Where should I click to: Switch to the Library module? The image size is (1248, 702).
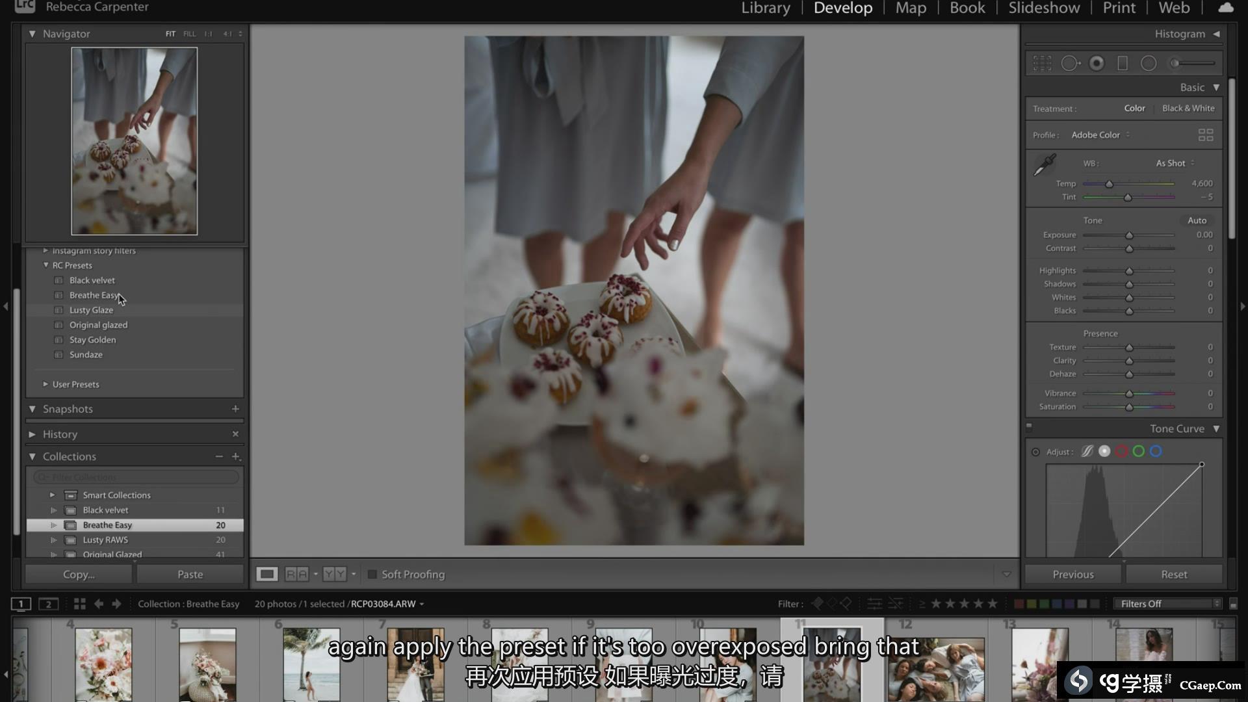coord(765,8)
